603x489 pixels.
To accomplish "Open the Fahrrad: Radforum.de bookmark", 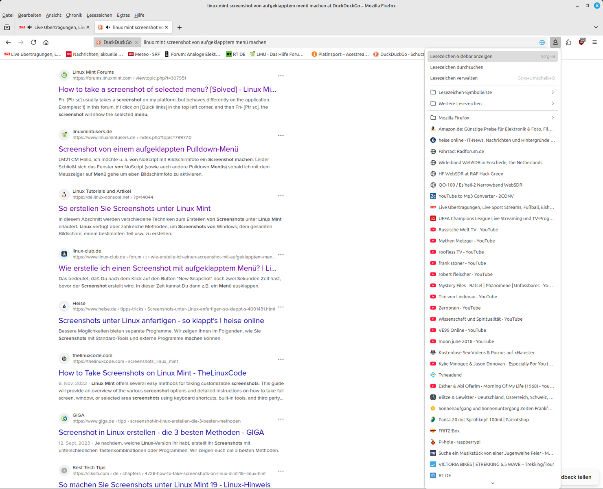I will (x=492, y=152).
